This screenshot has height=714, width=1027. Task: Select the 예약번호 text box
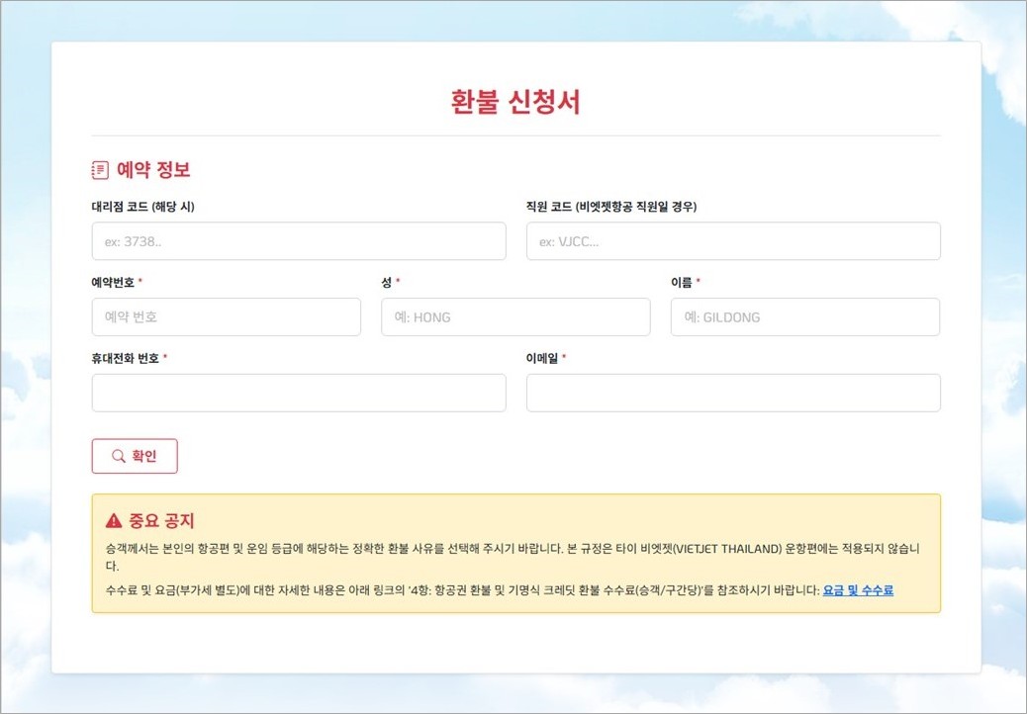[226, 317]
